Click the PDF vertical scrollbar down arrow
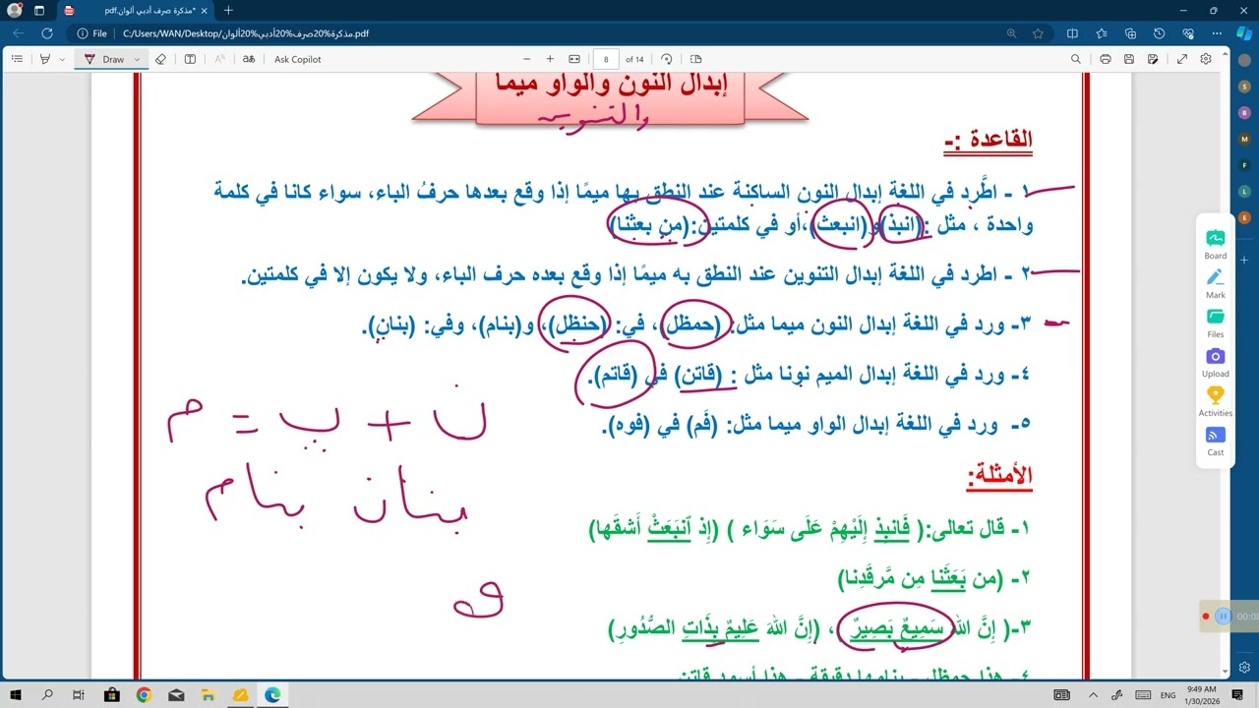The image size is (1259, 708). (x=1225, y=673)
